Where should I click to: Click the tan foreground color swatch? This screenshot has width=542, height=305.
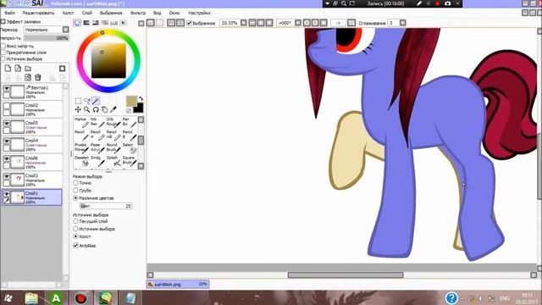point(131,102)
